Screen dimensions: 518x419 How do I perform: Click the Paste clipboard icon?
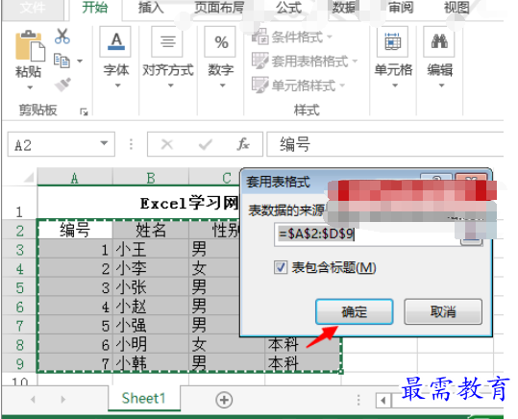coord(30,46)
